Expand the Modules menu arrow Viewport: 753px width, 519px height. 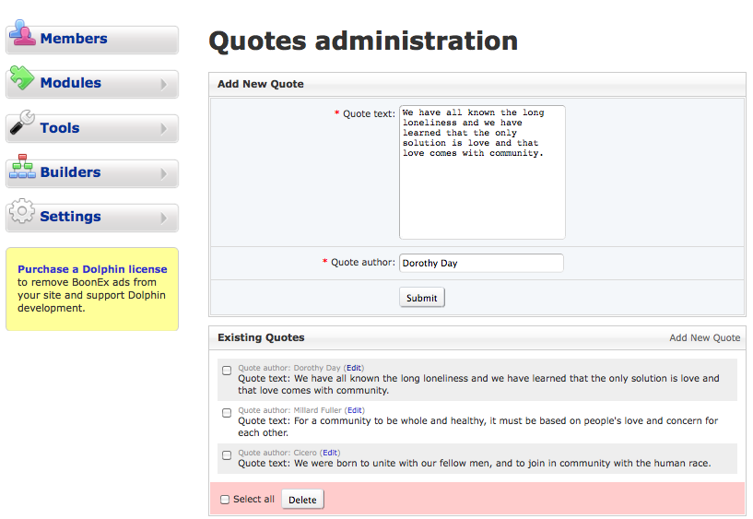[164, 85]
